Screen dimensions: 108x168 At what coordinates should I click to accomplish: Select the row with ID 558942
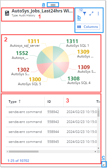[x=52, y=112]
